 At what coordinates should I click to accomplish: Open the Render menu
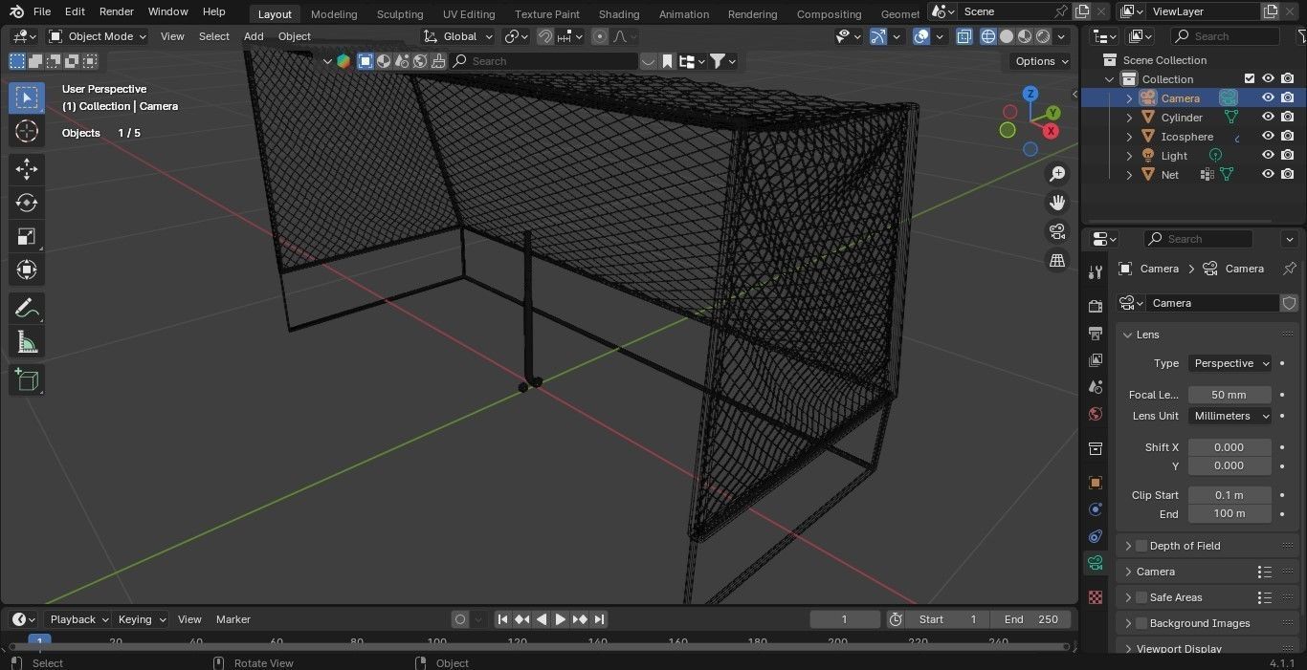pyautogui.click(x=117, y=11)
